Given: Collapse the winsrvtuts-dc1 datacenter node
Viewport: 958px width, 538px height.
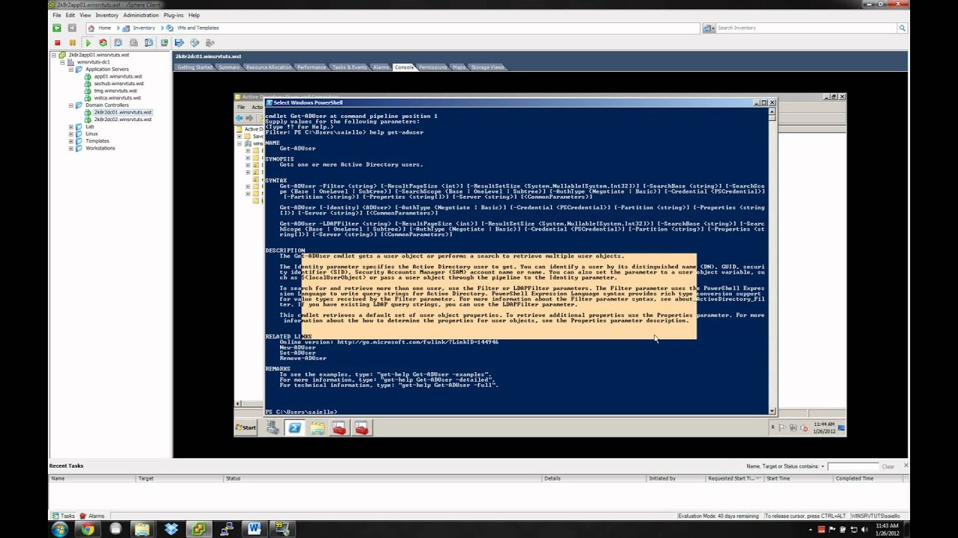Looking at the screenshot, I should tap(63, 62).
